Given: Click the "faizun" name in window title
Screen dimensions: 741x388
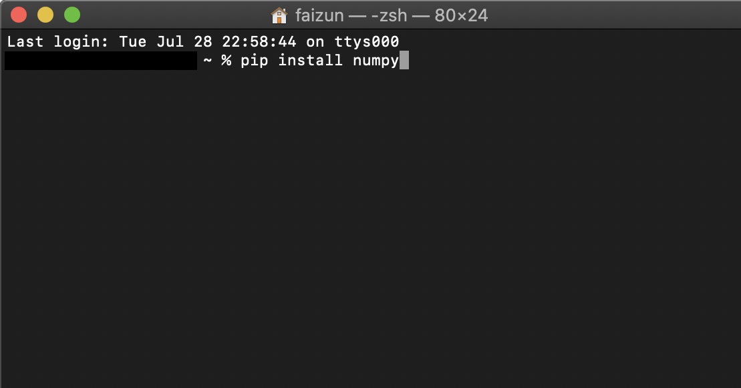Looking at the screenshot, I should pyautogui.click(x=319, y=15).
